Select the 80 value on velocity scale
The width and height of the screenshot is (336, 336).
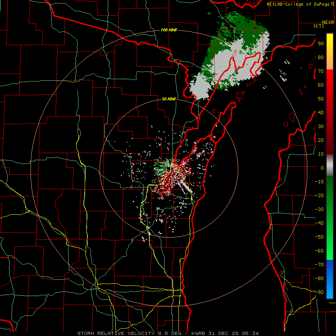point(321,57)
